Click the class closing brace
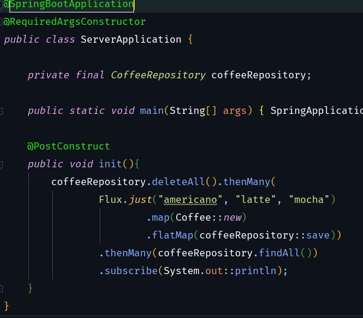The image size is (363, 318). pyautogui.click(x=7, y=306)
